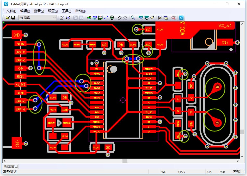Image resolution: width=247 pixels, height=176 pixels.
Task: Open the Drafting toolbar icon
Action: tap(89, 18)
